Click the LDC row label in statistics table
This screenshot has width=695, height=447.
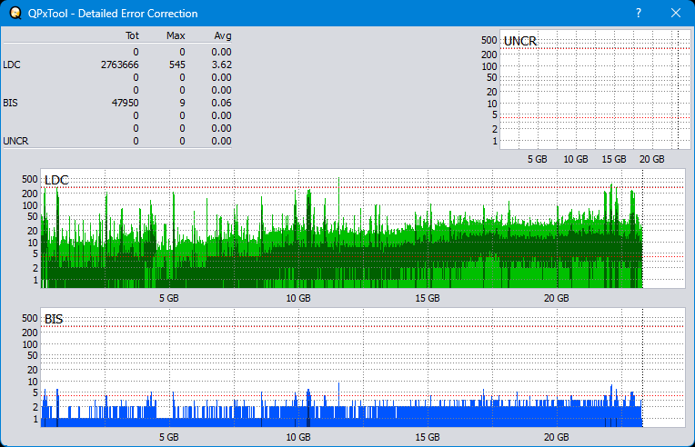12,65
